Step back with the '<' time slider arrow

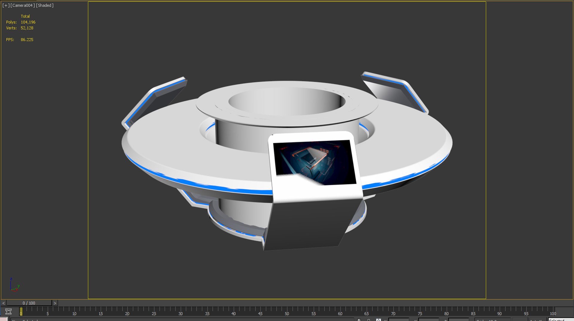click(4, 303)
